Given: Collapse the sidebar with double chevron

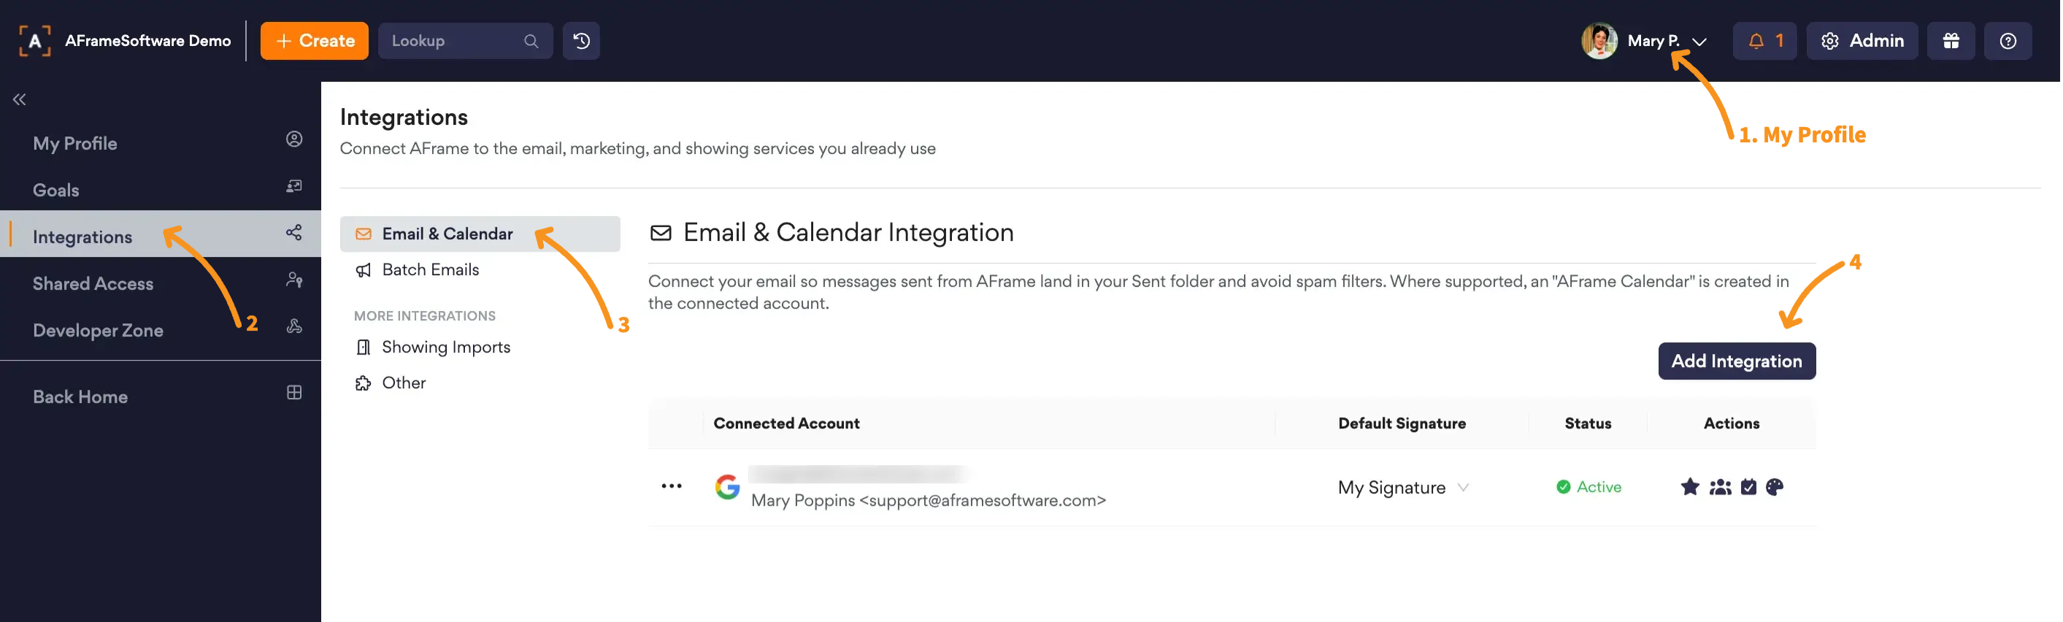Looking at the screenshot, I should click(19, 99).
